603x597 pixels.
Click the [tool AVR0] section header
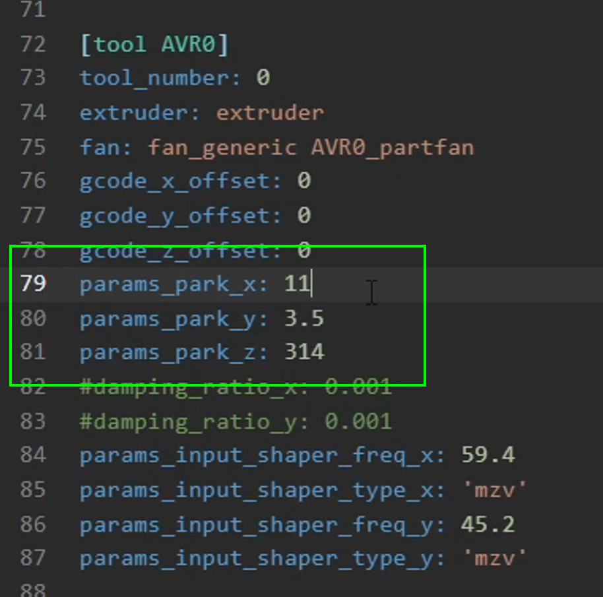click(x=154, y=45)
